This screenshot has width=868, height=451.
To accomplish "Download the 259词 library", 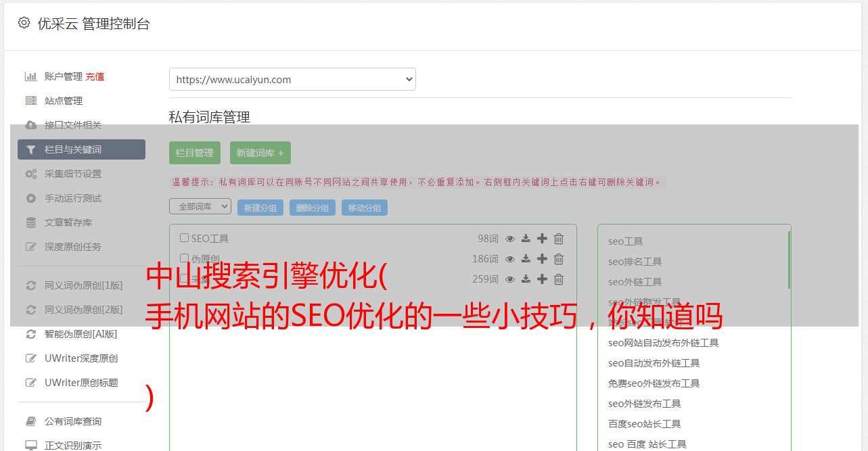I will pos(526,279).
